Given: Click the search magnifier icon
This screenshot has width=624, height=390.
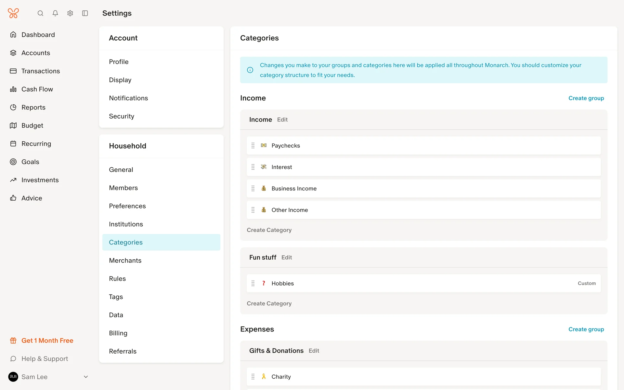Looking at the screenshot, I should click(x=40, y=13).
